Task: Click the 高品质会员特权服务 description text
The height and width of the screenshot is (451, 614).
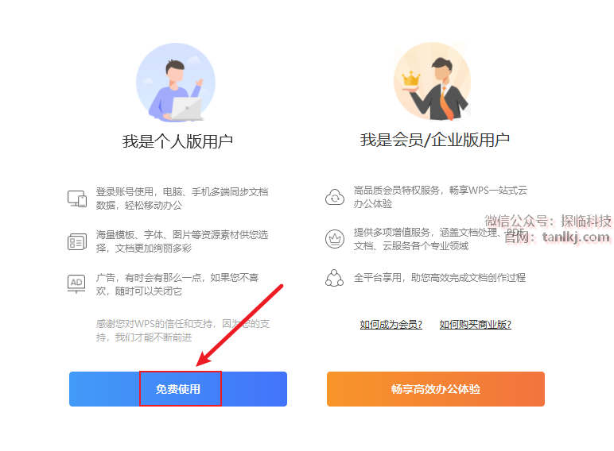Action: tap(441, 197)
